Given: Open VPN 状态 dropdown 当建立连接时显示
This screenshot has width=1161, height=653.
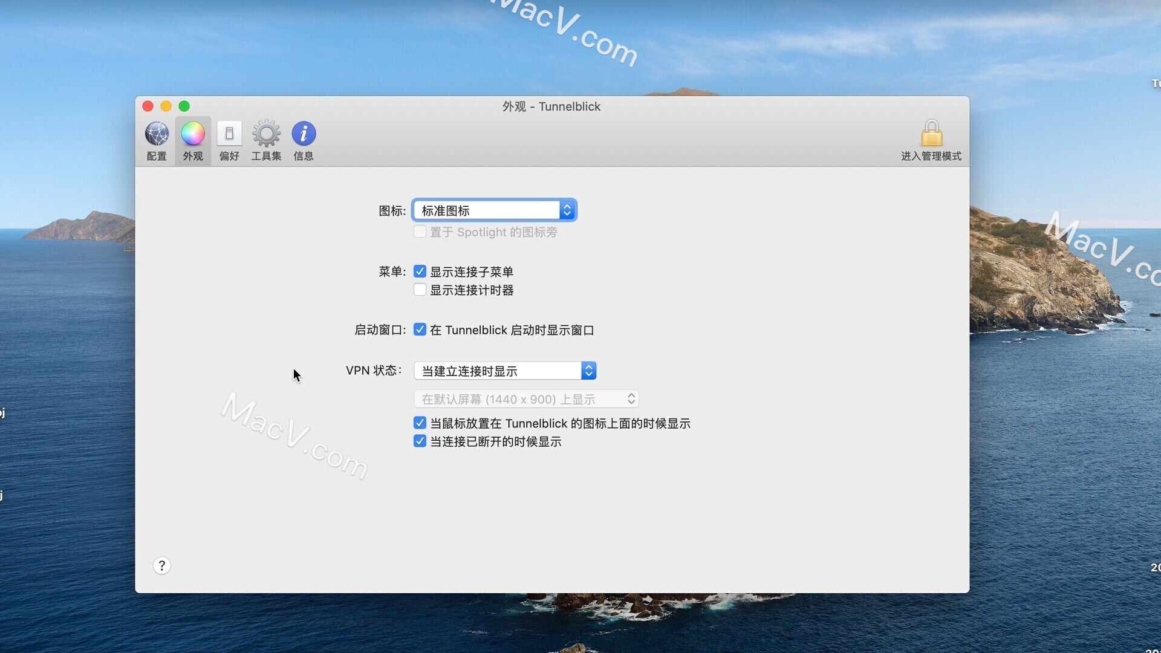Looking at the screenshot, I should [x=505, y=371].
